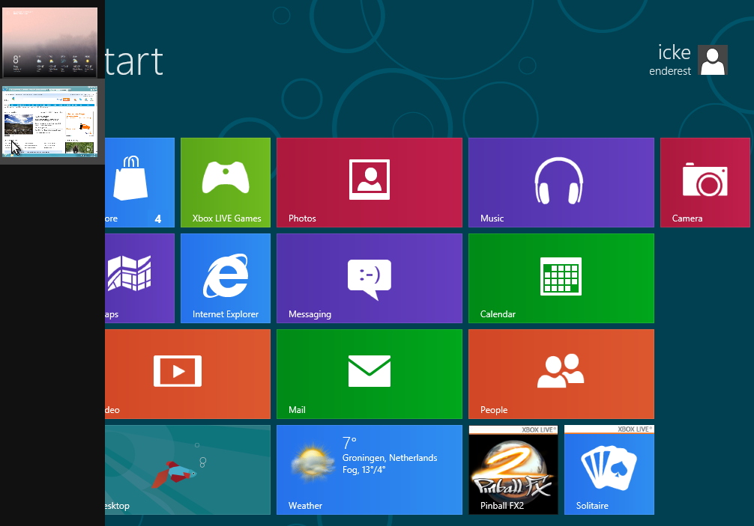
Task: Open the Maps tile
Action: click(139, 278)
